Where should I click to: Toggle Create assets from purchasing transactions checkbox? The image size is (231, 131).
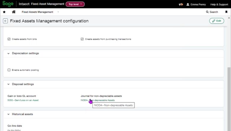coord(82,39)
